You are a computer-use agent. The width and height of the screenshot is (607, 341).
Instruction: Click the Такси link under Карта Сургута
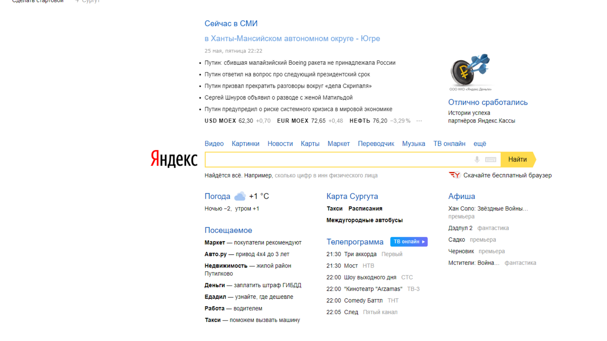click(335, 209)
